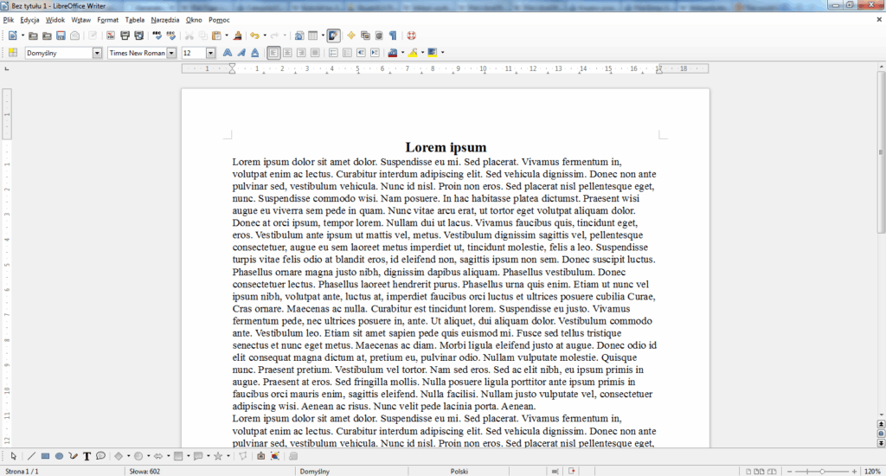
Task: Open the Navigator star icon
Action: pos(351,35)
